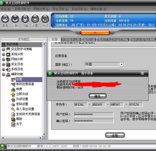Collapse the 辅助功能 tree node
Image resolution: width=156 pixels, height=151 pixels.
click(3, 74)
